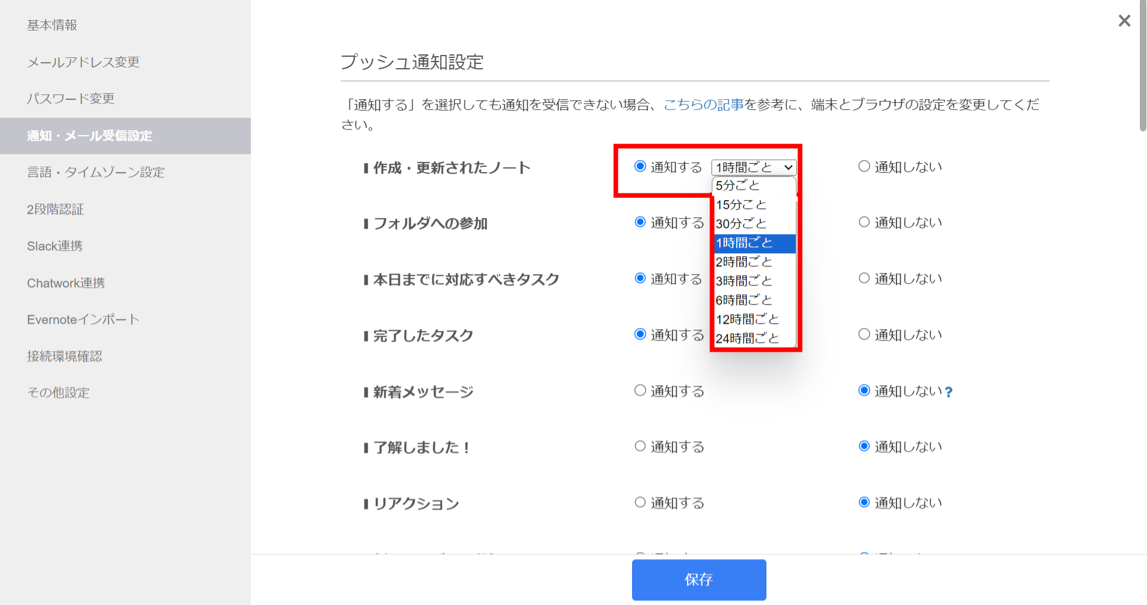Open Slack連携 settings
Screen dimensions: 1147x605
54,245
